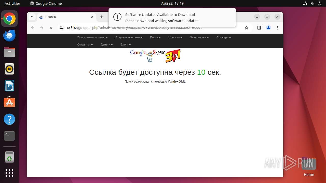Open Activities overview

[x=12, y=3]
